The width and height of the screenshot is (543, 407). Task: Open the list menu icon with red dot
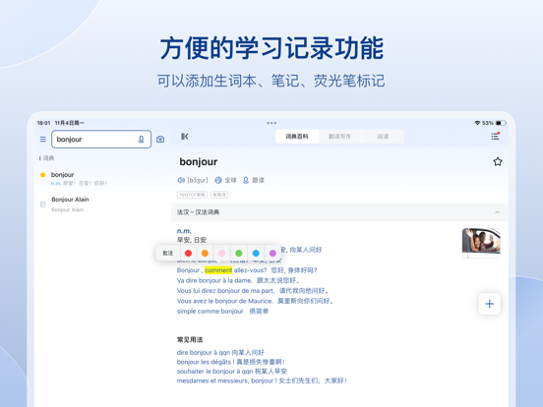point(495,136)
